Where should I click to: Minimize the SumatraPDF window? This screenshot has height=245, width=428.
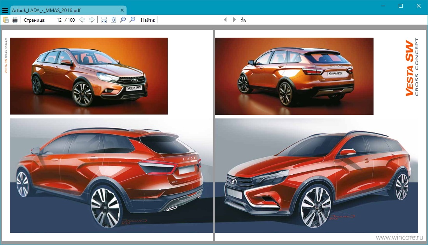coord(383,6)
